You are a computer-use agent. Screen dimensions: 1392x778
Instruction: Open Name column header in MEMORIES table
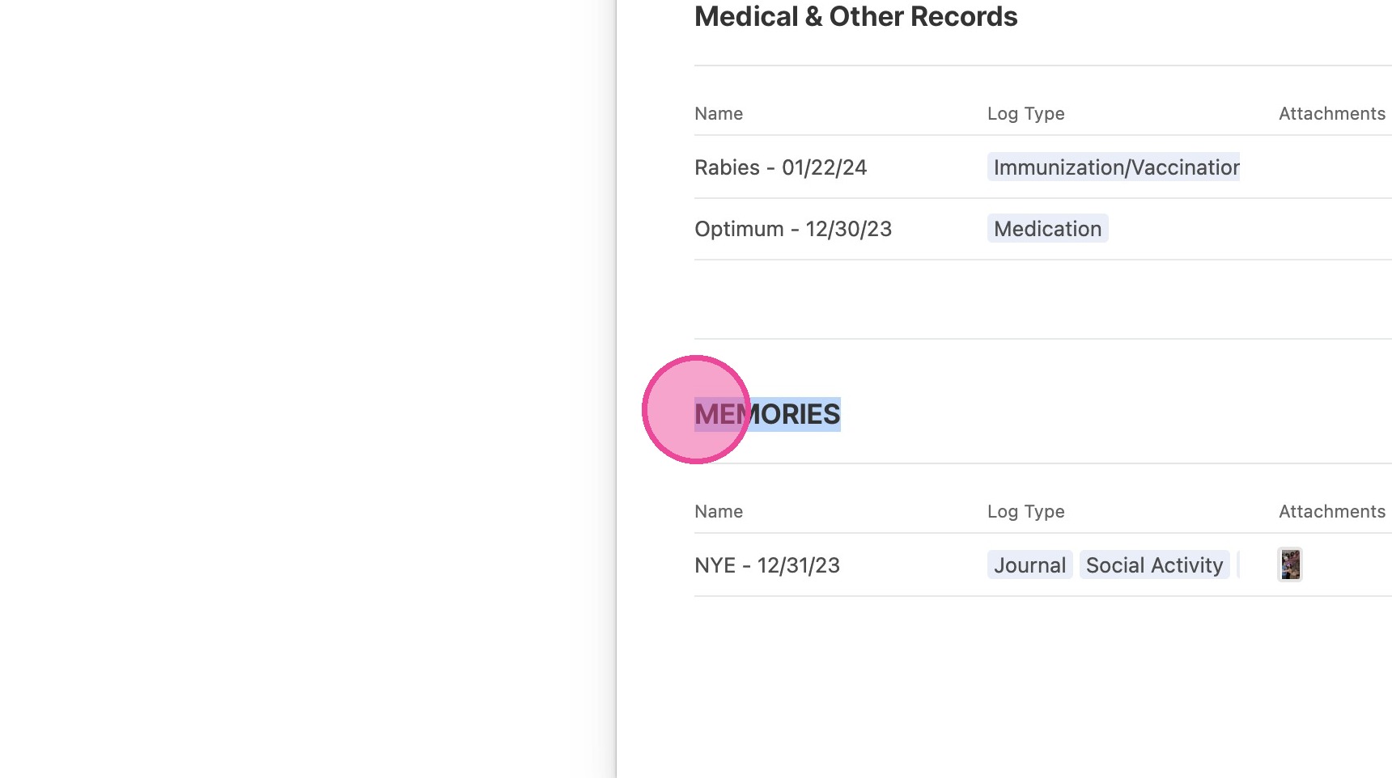tap(719, 512)
